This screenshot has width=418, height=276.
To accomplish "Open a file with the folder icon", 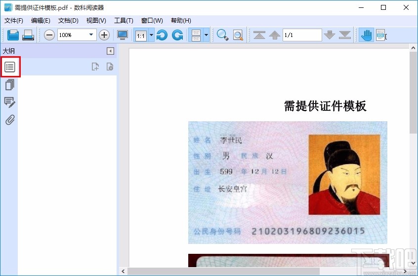I will tap(13, 35).
